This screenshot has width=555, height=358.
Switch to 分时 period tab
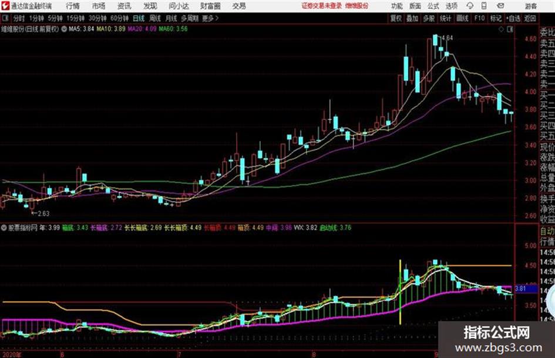[19, 18]
